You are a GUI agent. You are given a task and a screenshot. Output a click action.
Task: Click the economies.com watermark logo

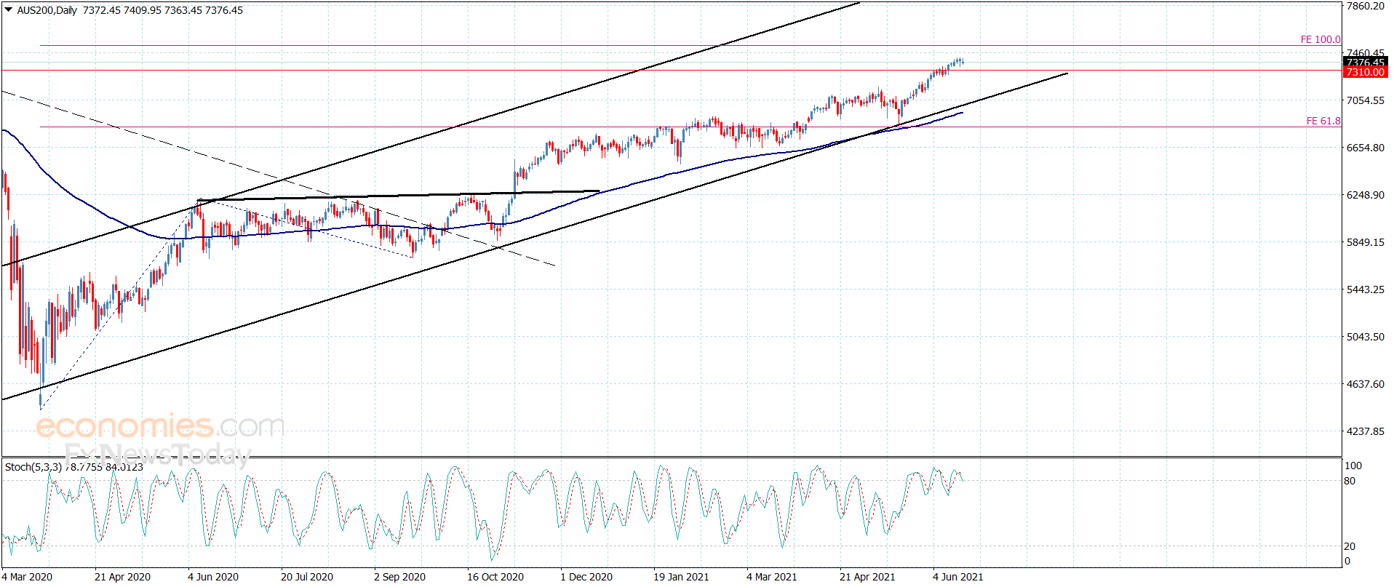click(x=160, y=426)
